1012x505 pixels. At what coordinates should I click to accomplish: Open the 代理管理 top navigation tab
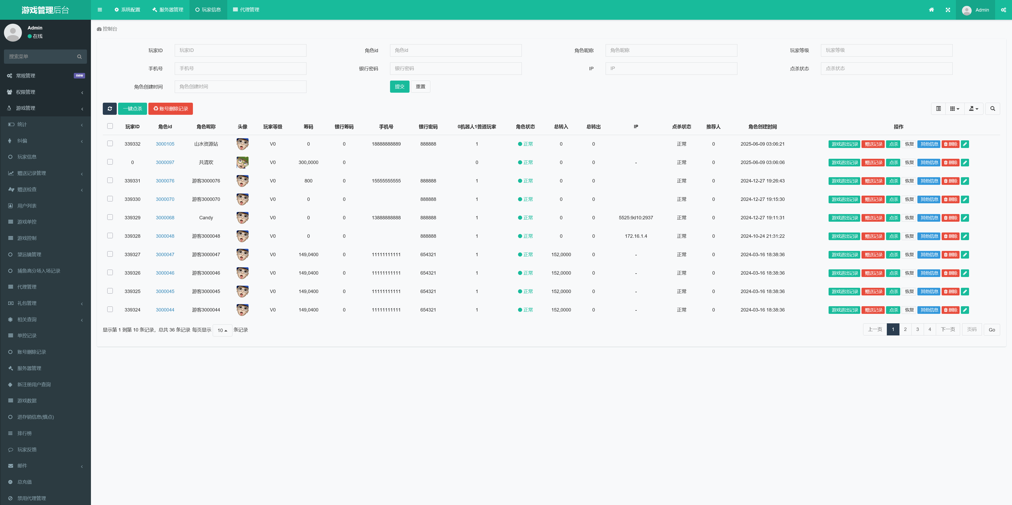click(x=246, y=10)
